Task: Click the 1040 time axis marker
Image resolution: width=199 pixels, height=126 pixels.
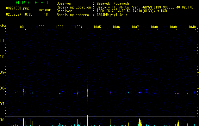Action: (x=192, y=27)
